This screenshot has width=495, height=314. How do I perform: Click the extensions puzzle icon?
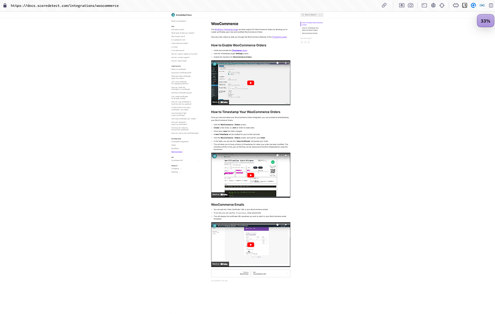pyautogui.click(x=456, y=5)
